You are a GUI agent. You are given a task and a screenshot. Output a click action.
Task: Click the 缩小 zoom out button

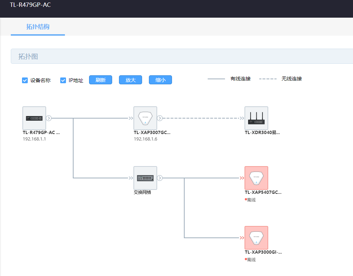click(x=160, y=80)
